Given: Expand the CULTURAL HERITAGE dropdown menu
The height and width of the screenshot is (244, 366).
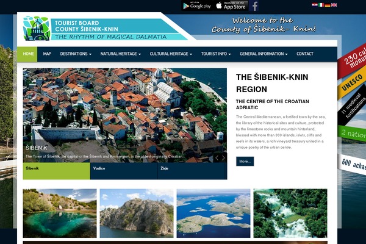Looking at the screenshot, I should (171, 54).
